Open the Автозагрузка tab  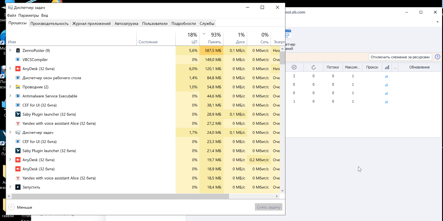pos(126,23)
